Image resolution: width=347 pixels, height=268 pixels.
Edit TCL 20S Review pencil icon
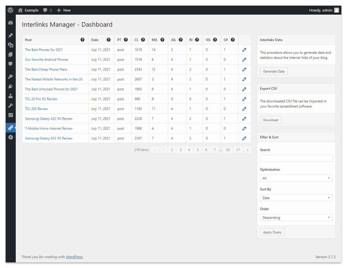244,109
